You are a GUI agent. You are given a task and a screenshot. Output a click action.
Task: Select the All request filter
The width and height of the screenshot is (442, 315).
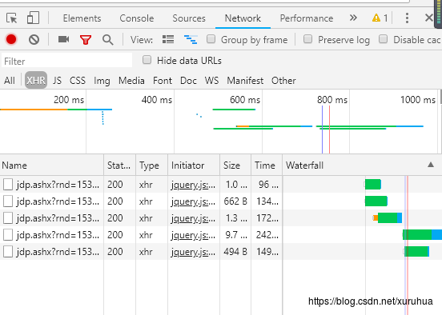(10, 81)
